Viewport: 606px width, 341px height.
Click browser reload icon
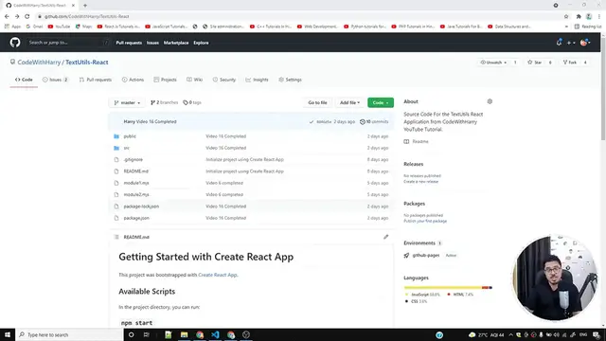[x=27, y=16]
